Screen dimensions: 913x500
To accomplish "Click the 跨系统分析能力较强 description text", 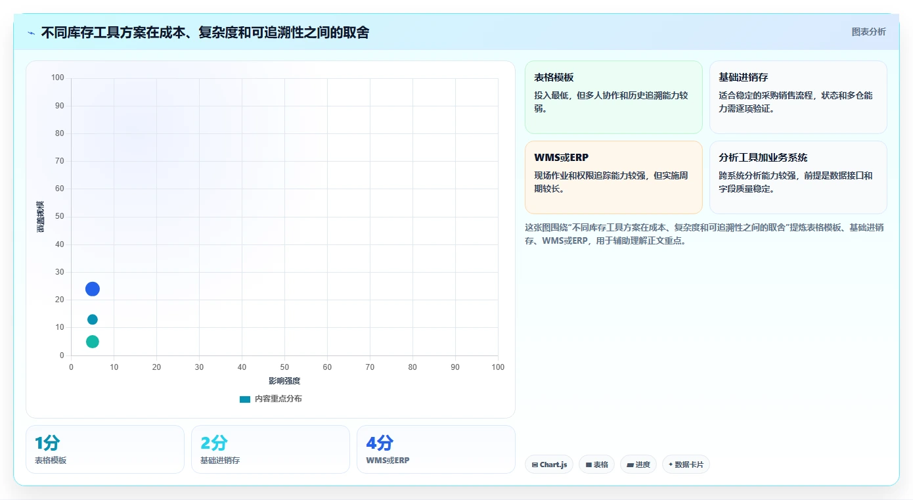I will 796,182.
